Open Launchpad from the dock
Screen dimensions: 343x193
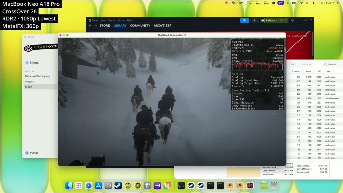(79, 185)
